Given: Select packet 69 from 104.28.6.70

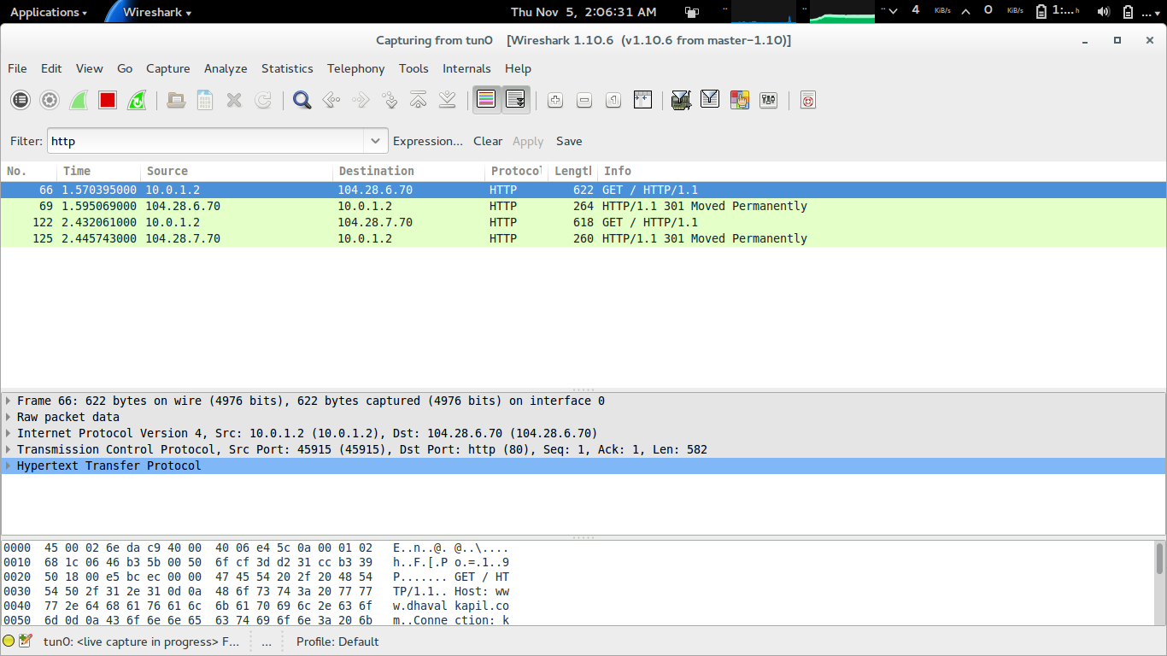Looking at the screenshot, I should (x=583, y=206).
